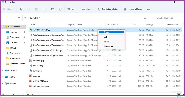
Task: Click the Pin icon next to Desktop
Action: 24,32
